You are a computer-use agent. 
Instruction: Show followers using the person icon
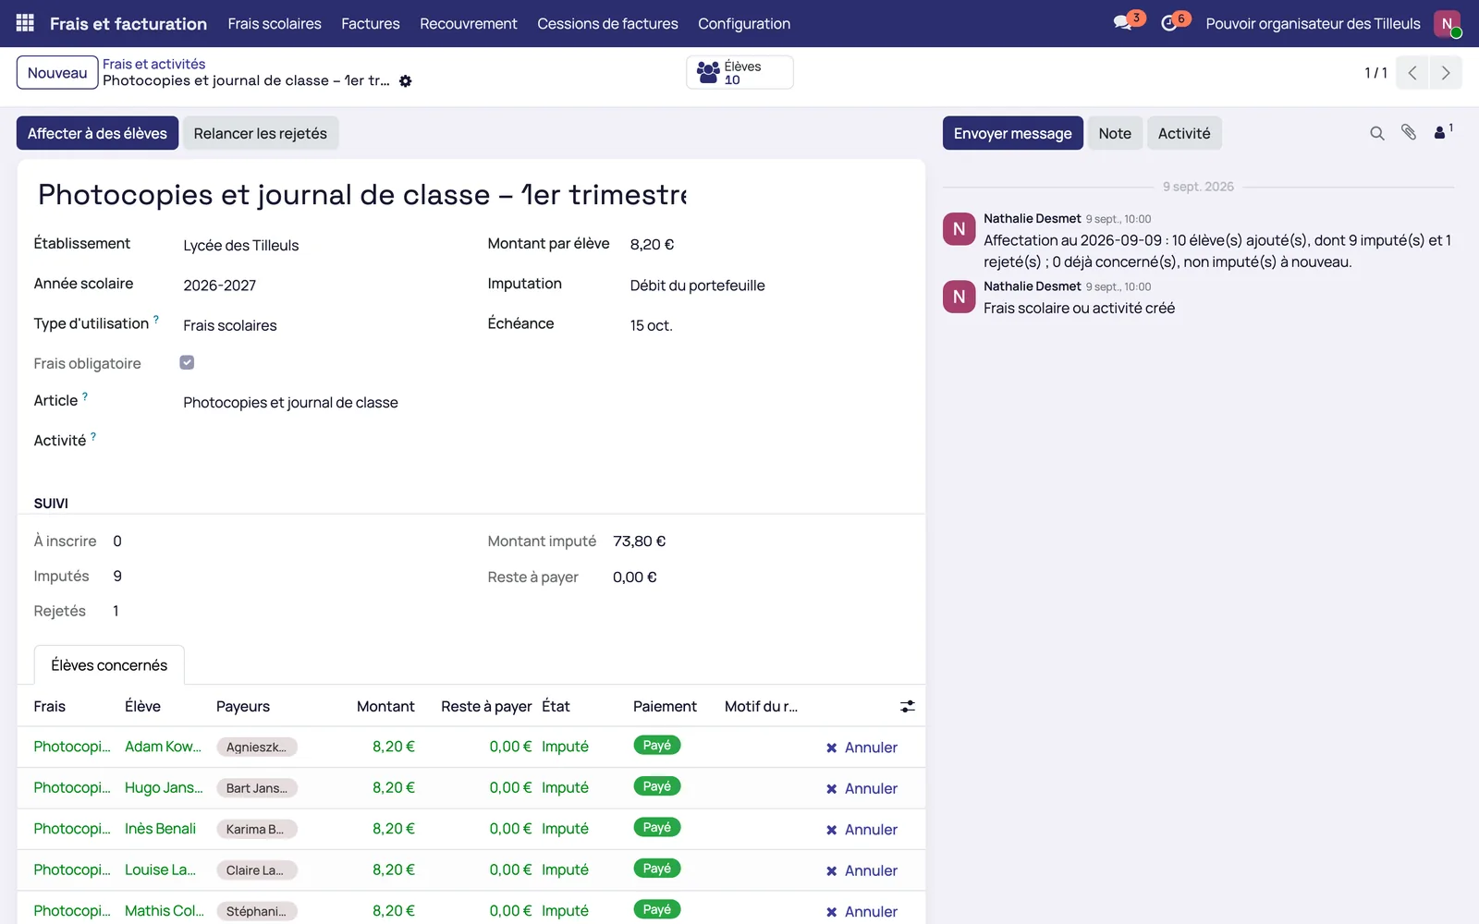(1442, 133)
